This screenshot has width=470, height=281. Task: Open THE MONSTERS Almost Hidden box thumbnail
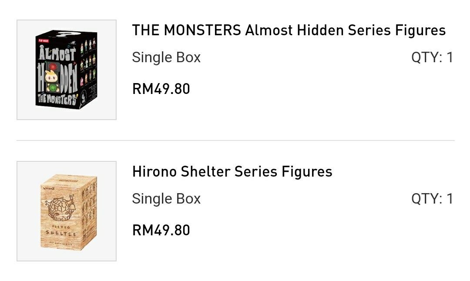[x=67, y=70]
